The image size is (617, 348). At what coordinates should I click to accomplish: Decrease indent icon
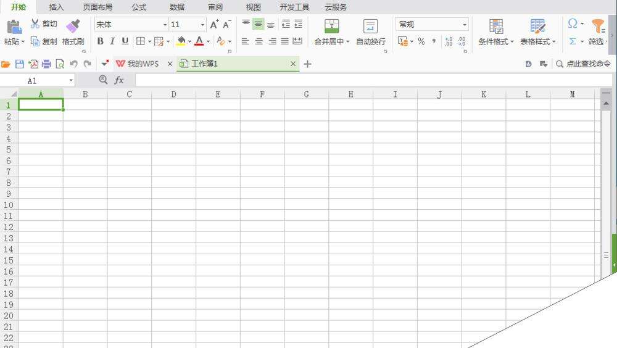(286, 24)
